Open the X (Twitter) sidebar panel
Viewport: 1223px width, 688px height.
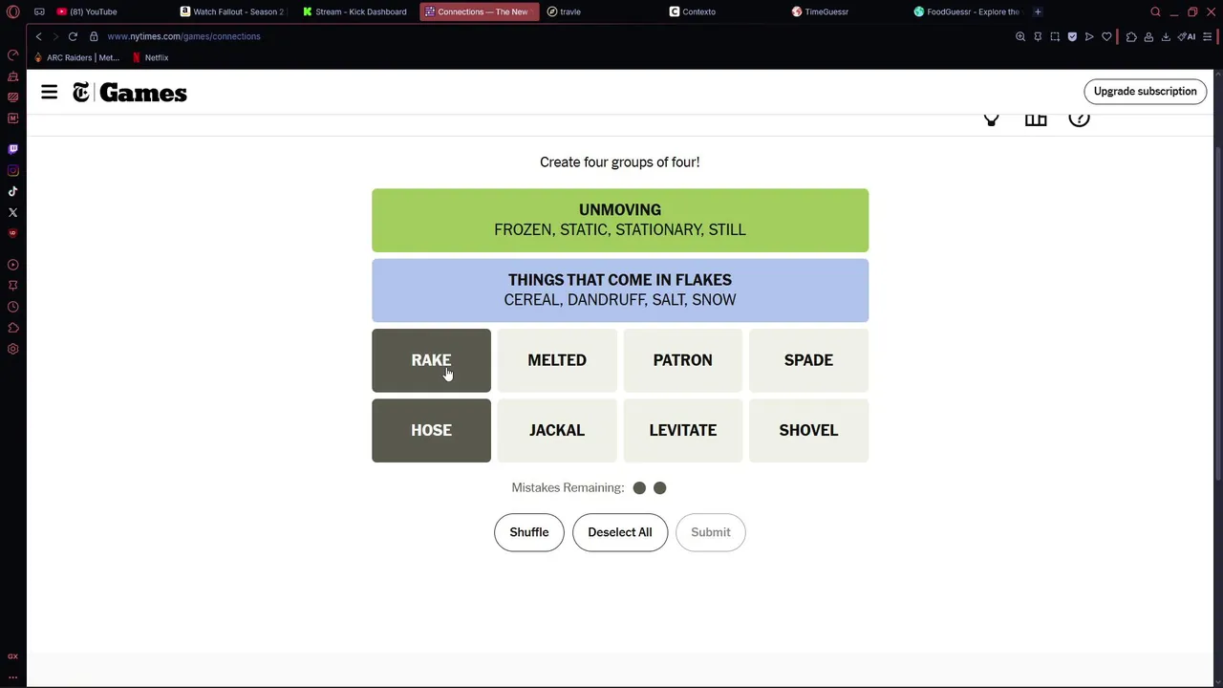pos(12,212)
